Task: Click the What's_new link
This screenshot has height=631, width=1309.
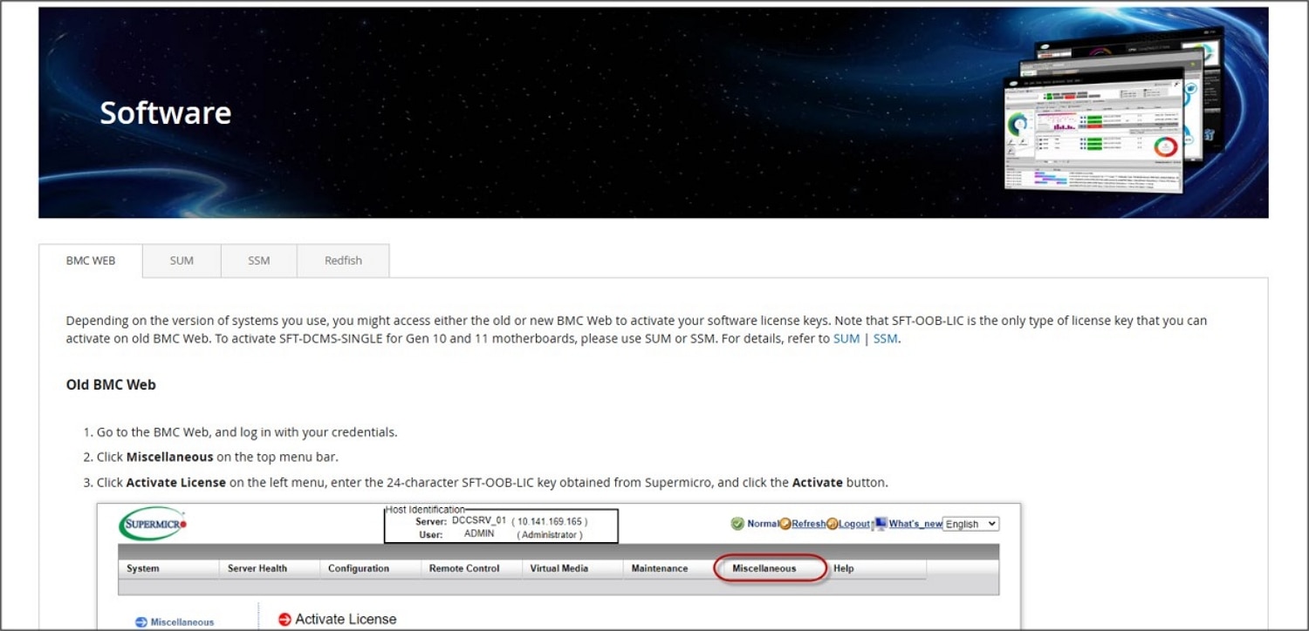Action: 915,524
